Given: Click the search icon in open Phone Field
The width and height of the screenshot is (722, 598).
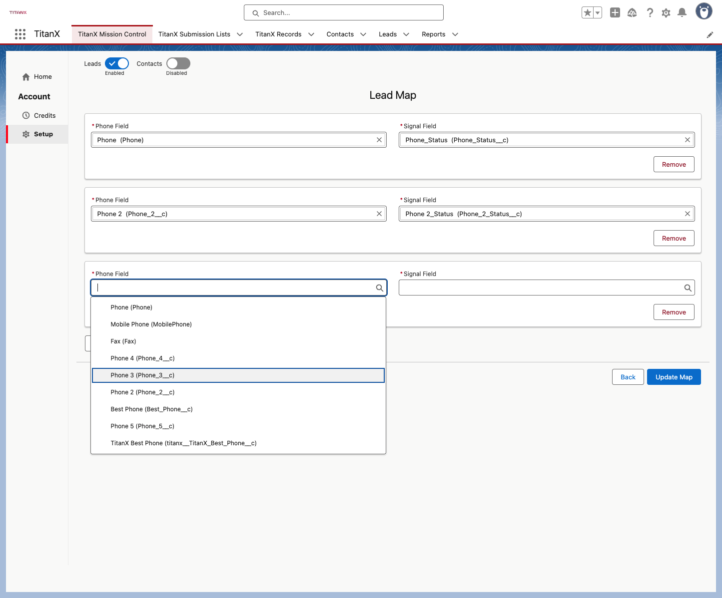Looking at the screenshot, I should (380, 288).
